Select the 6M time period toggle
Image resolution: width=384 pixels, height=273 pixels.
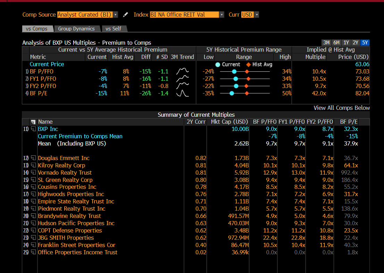click(x=336, y=43)
